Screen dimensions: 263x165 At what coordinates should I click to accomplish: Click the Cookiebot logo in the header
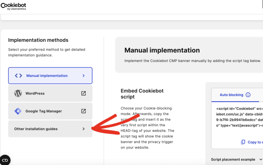(13, 6)
